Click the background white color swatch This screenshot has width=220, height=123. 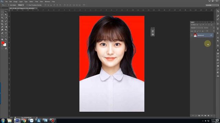5,45
